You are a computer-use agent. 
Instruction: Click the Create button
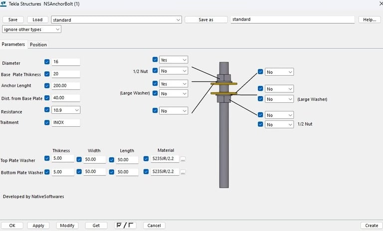click(x=372, y=226)
